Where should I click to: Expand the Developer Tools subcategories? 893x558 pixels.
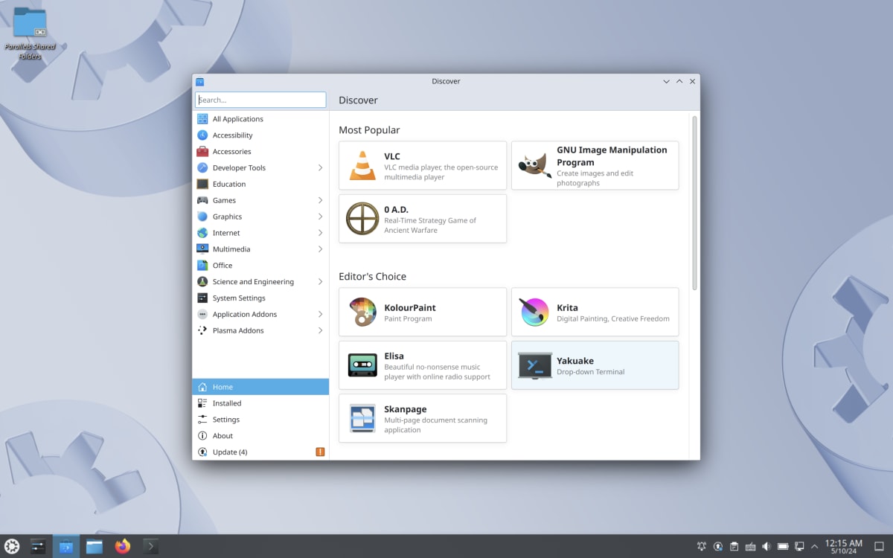click(x=320, y=168)
